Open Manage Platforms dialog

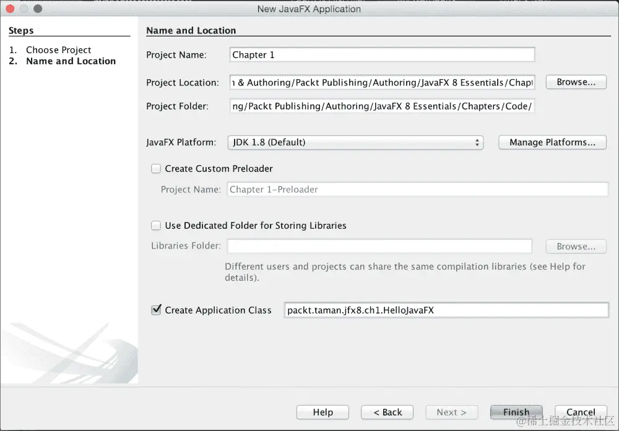point(552,142)
